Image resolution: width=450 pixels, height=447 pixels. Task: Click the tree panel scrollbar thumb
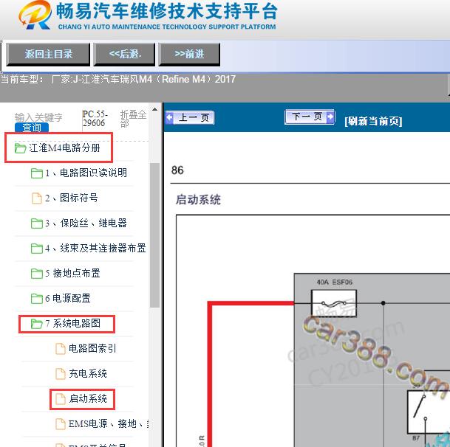(154, 235)
